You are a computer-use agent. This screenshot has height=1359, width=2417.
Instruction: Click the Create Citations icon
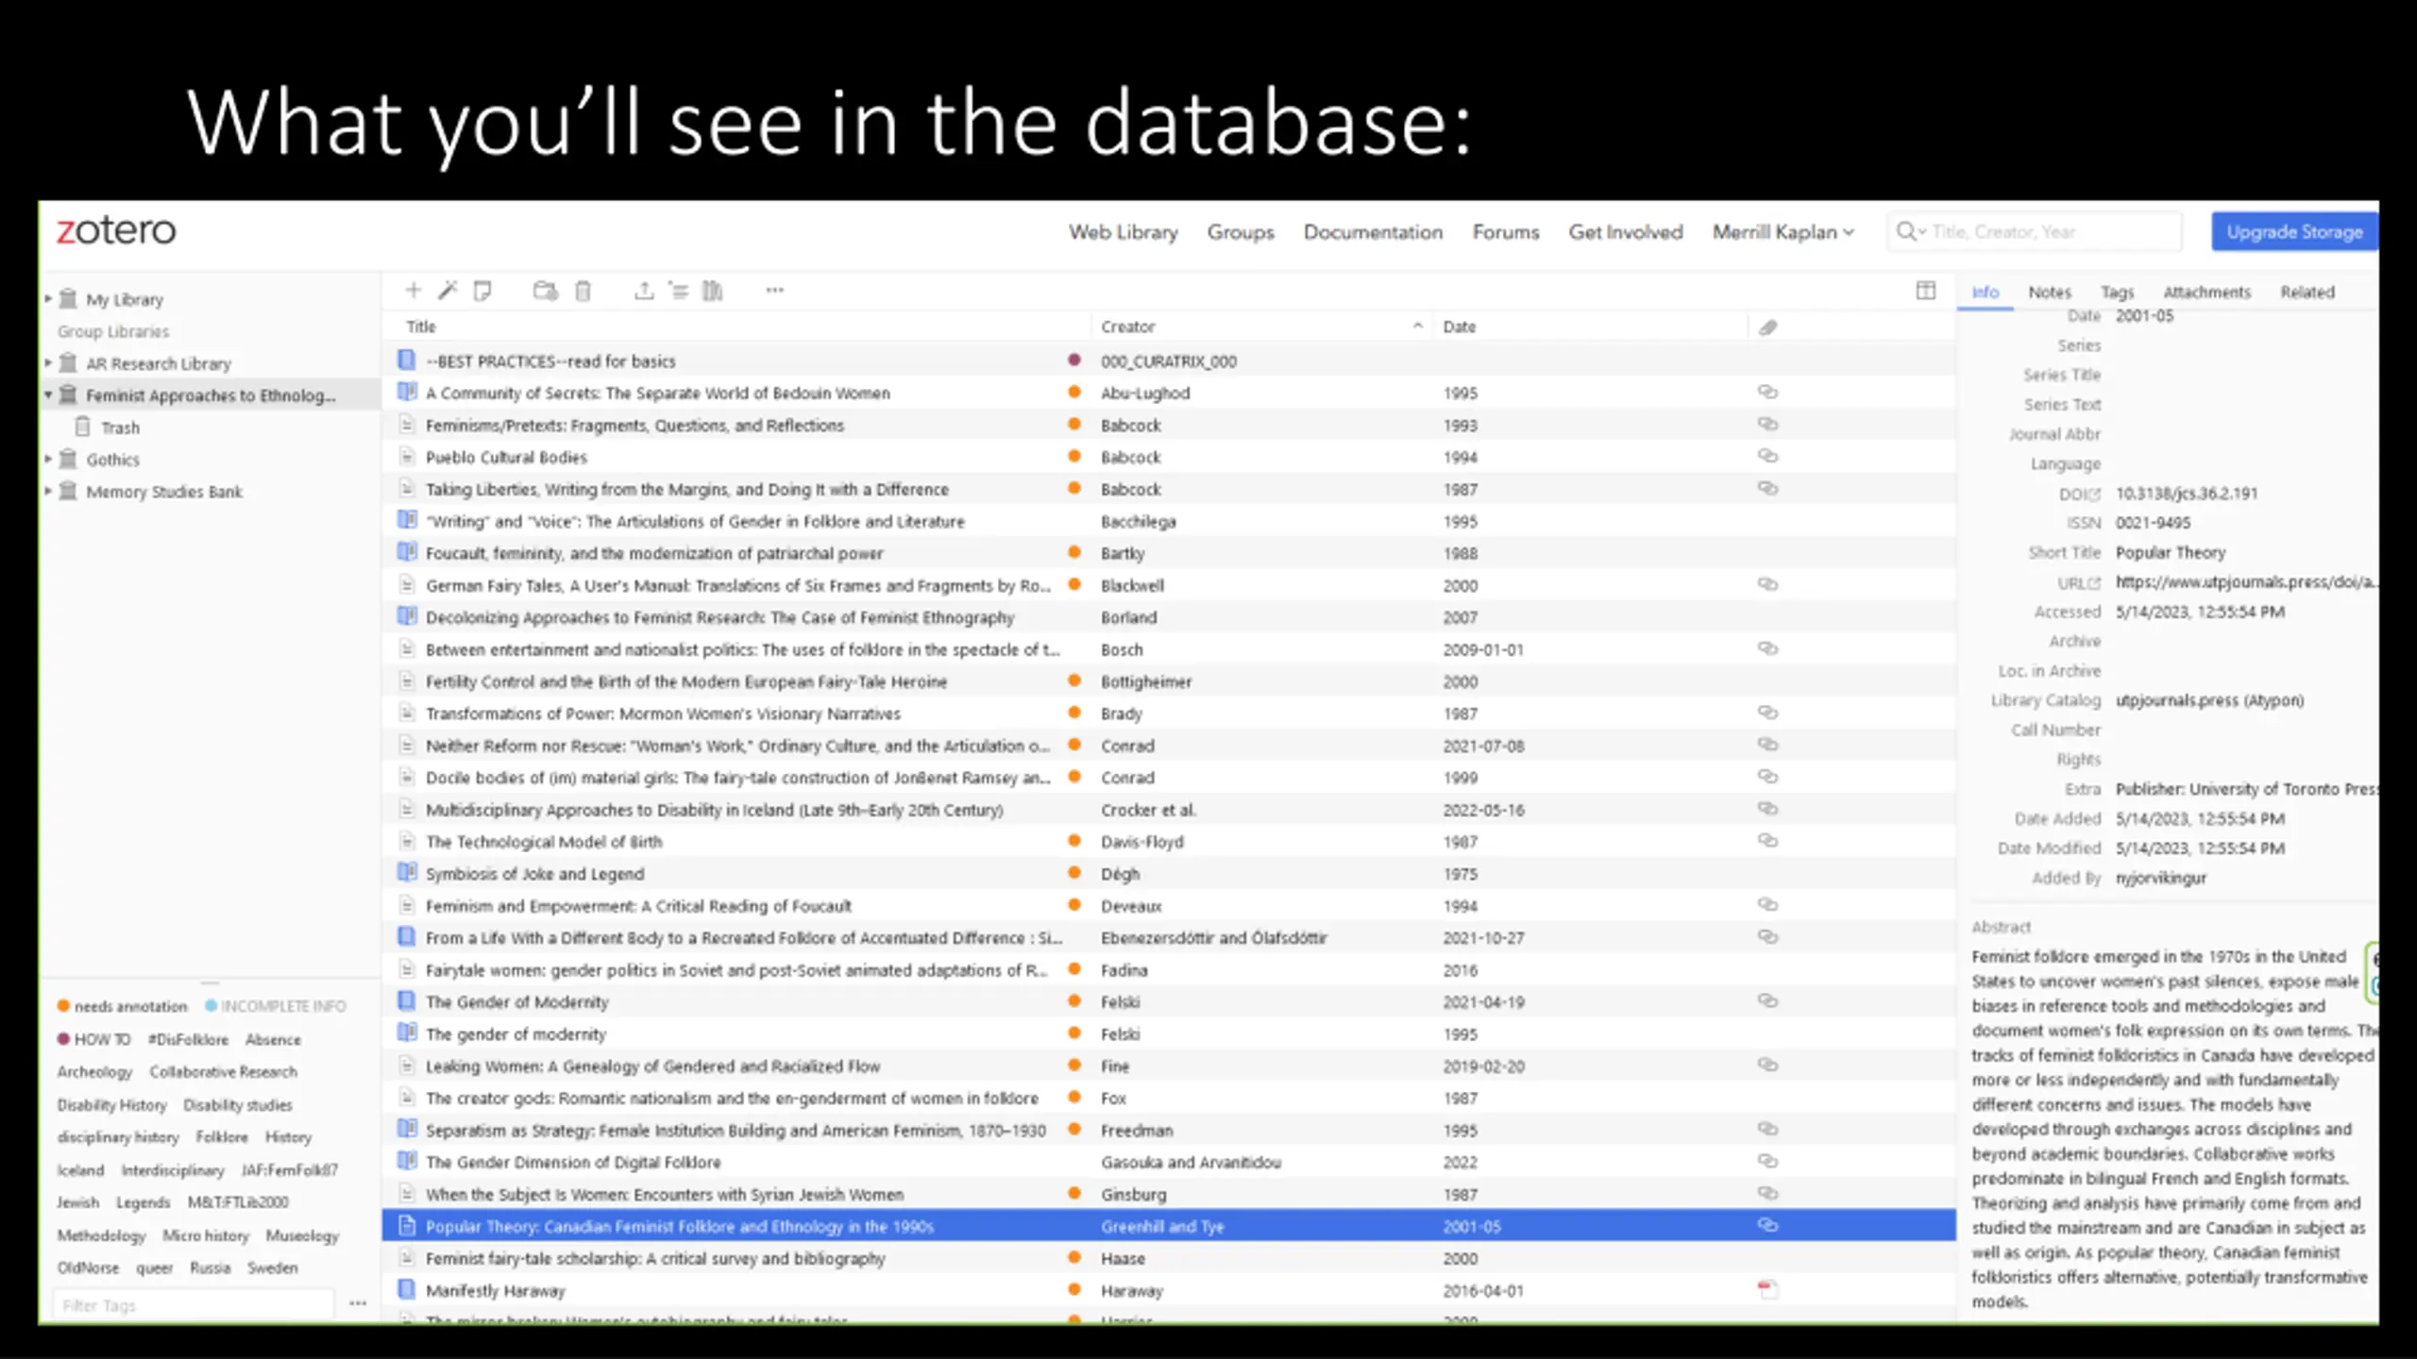[x=678, y=291]
